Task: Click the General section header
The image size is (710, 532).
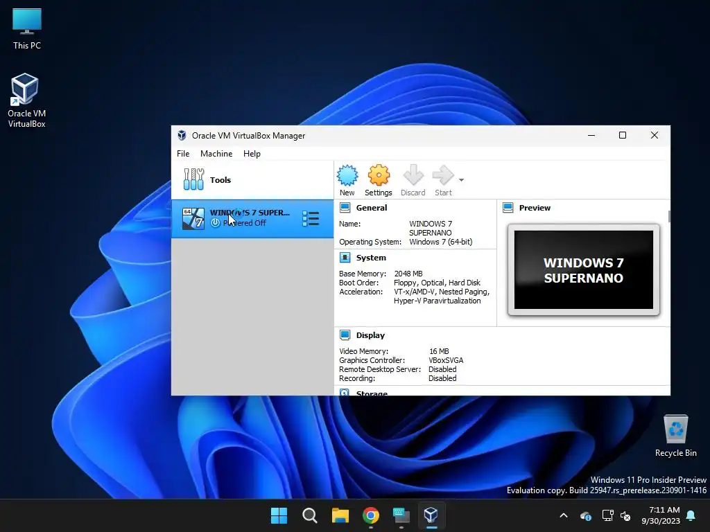Action: click(372, 208)
